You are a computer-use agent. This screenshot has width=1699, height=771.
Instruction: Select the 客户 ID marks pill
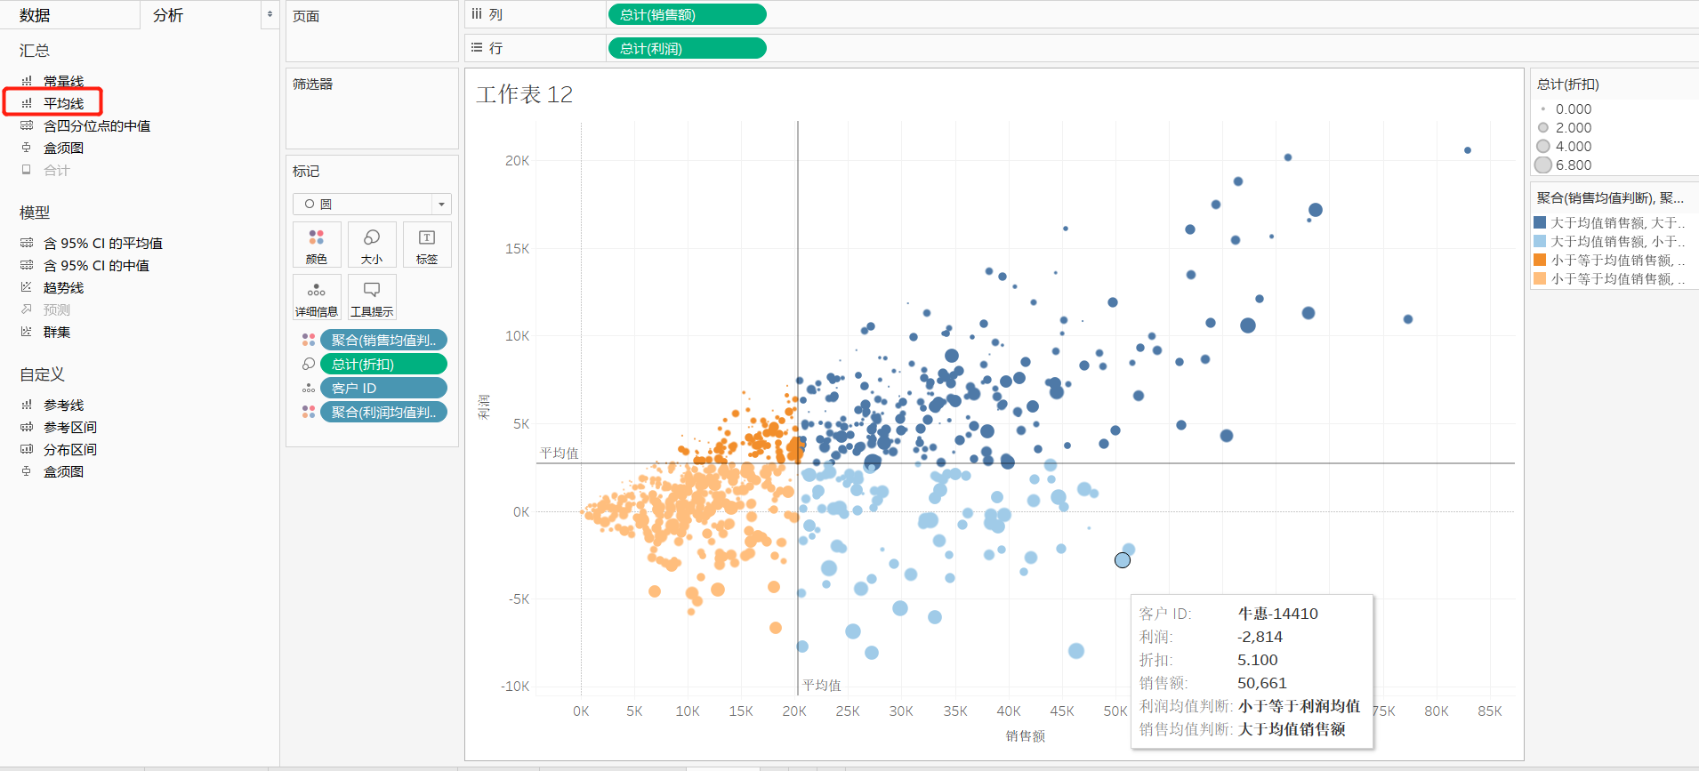(x=383, y=388)
